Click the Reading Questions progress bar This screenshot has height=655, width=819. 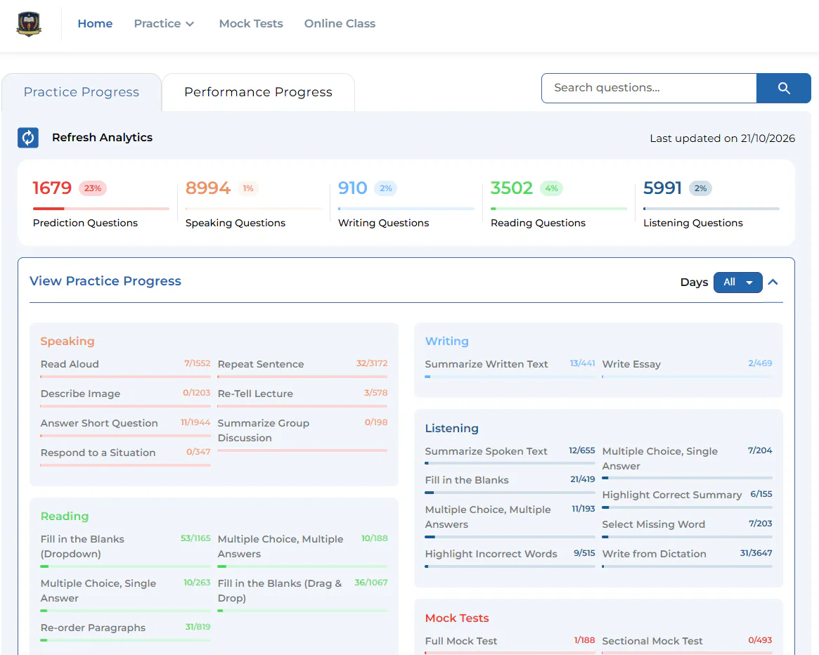559,209
